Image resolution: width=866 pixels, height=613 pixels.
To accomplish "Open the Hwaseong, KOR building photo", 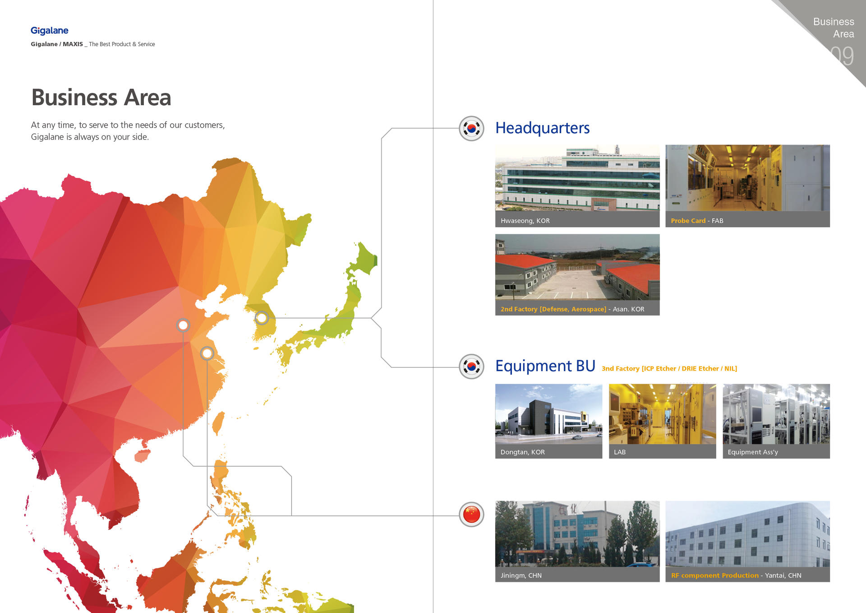I will (577, 178).
